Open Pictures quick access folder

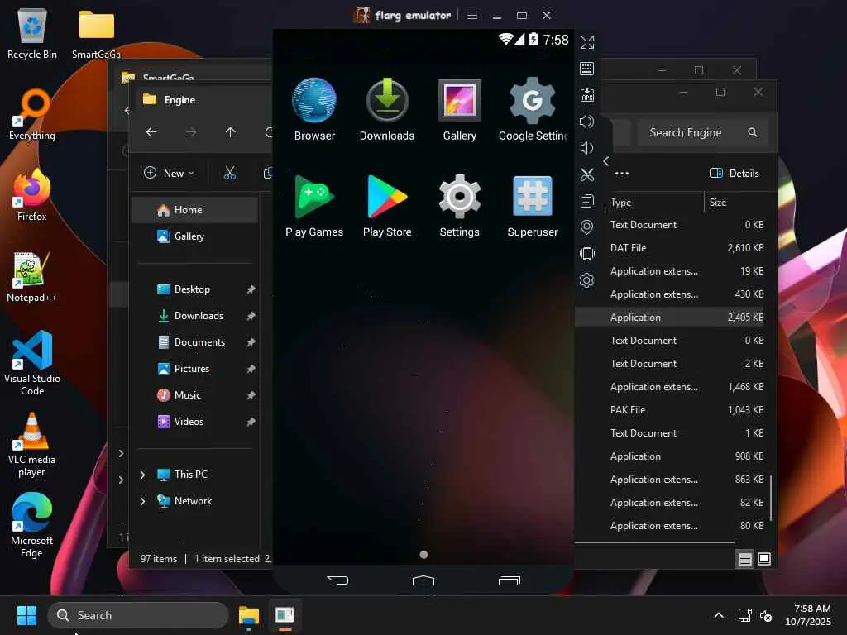pos(194,368)
